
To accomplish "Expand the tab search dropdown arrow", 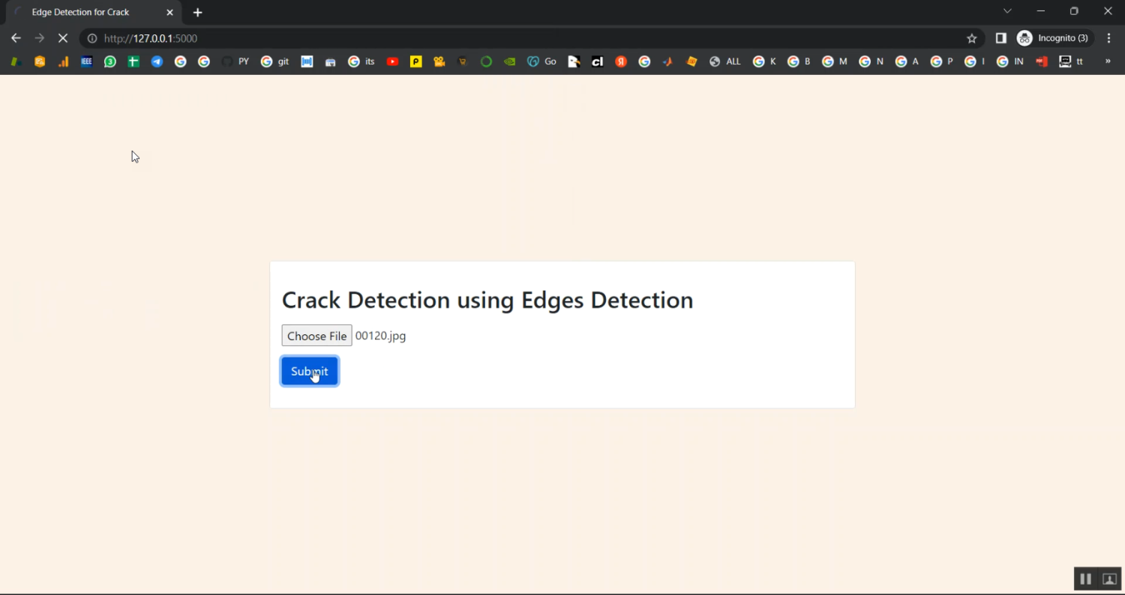I will [1007, 11].
